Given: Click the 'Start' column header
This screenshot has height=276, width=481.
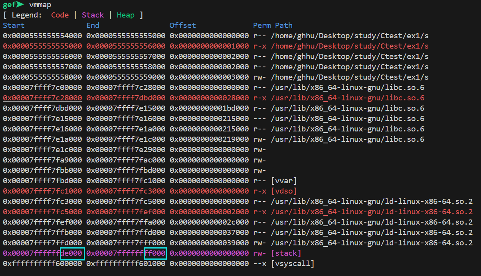Looking at the screenshot, I should [x=14, y=25].
